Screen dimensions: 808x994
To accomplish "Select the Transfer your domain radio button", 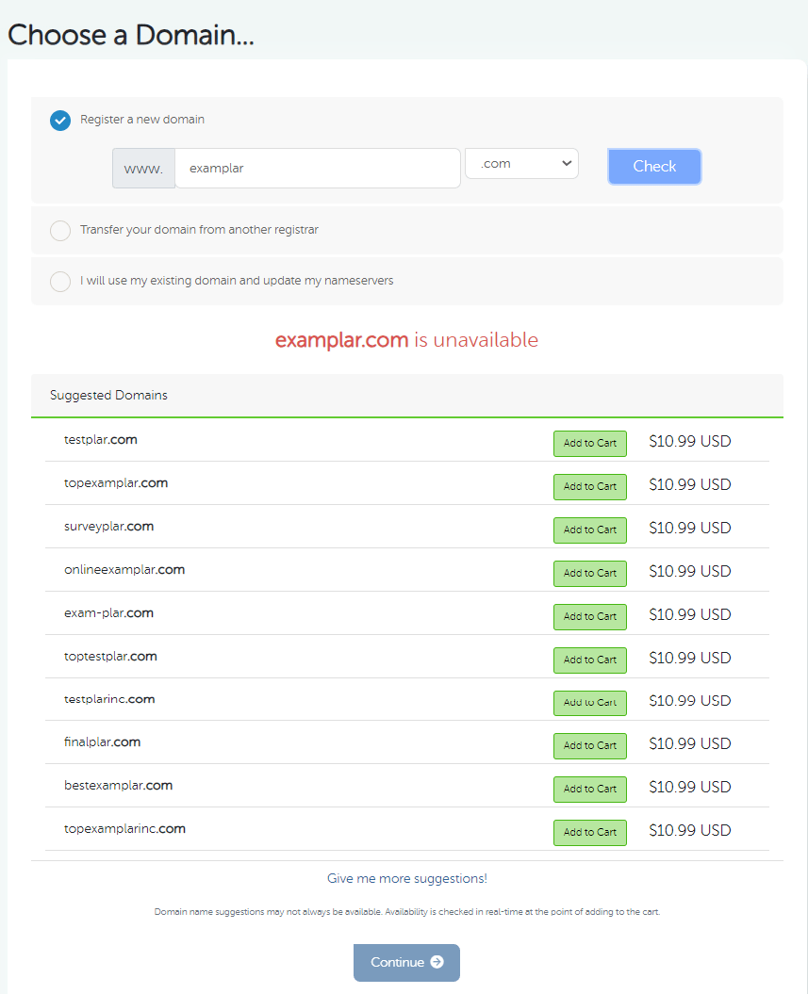I will pos(60,230).
